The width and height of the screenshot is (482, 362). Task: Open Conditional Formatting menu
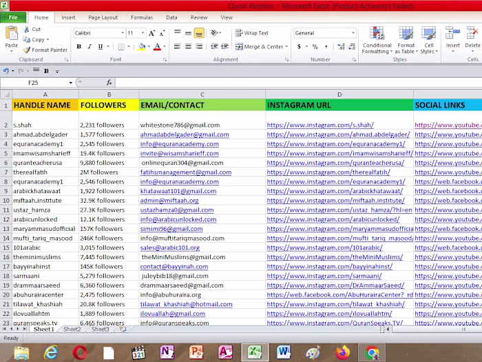click(x=377, y=40)
